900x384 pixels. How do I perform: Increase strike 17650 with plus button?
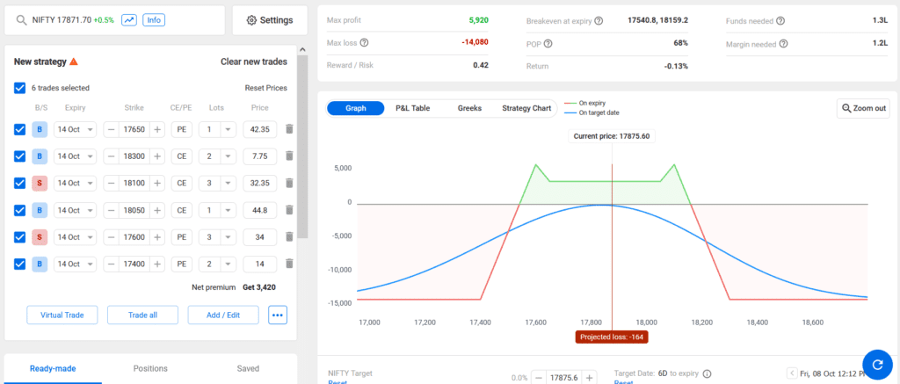[x=157, y=129]
